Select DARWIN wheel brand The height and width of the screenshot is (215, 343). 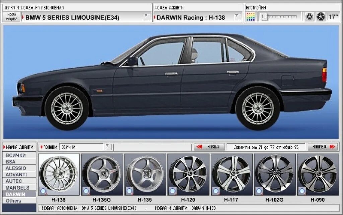click(x=19, y=194)
